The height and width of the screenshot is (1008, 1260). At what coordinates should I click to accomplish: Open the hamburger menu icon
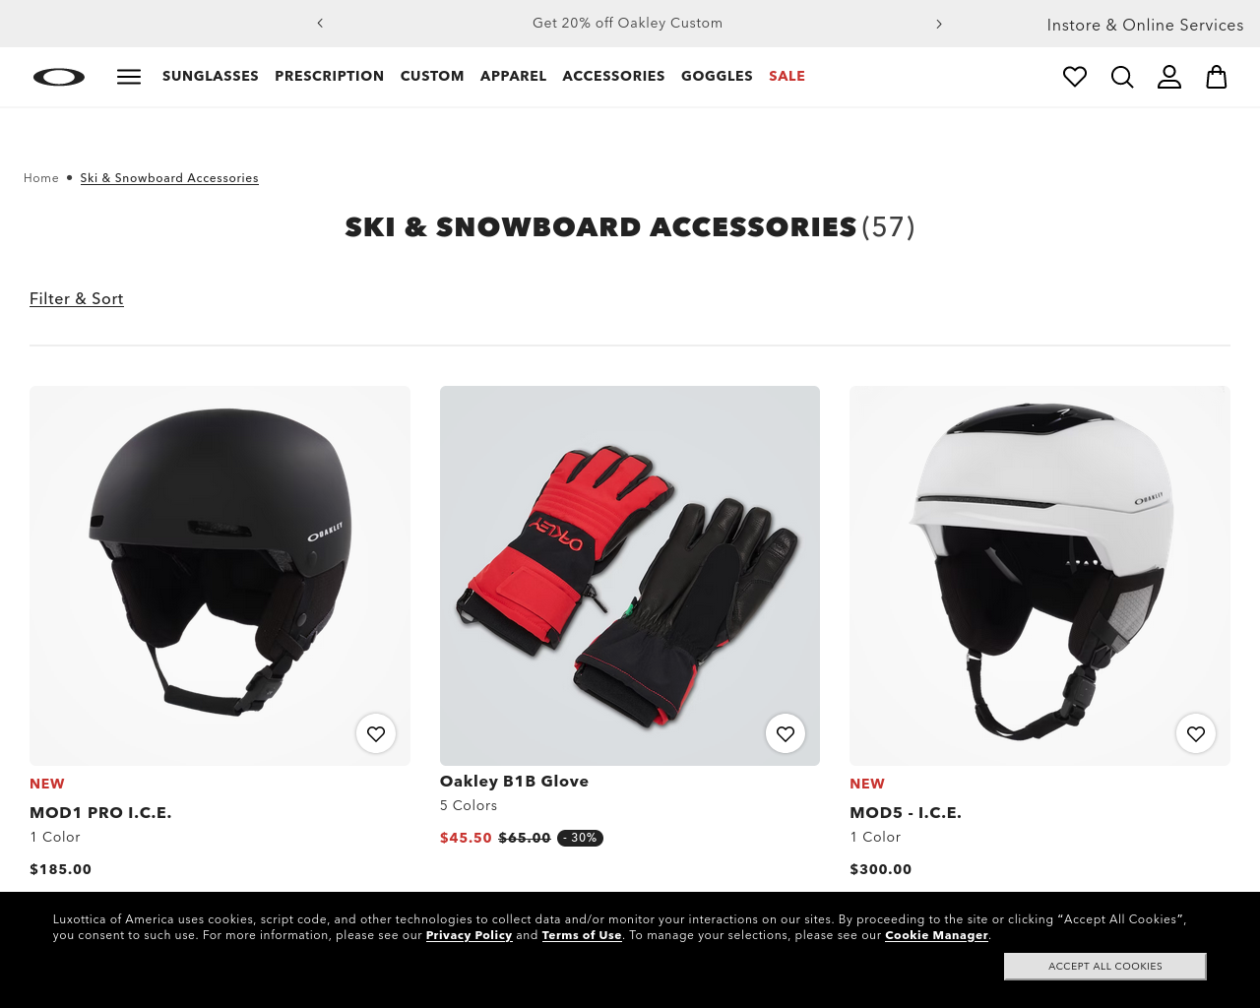coord(129,77)
